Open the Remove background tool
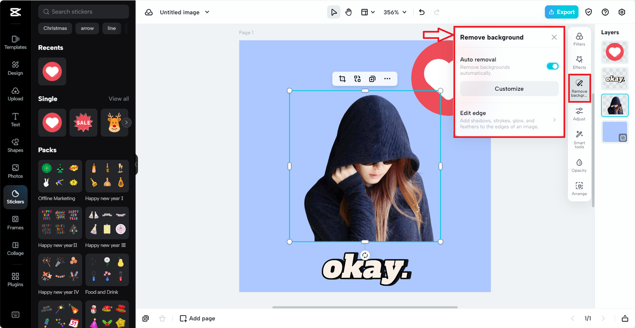 pos(579,87)
